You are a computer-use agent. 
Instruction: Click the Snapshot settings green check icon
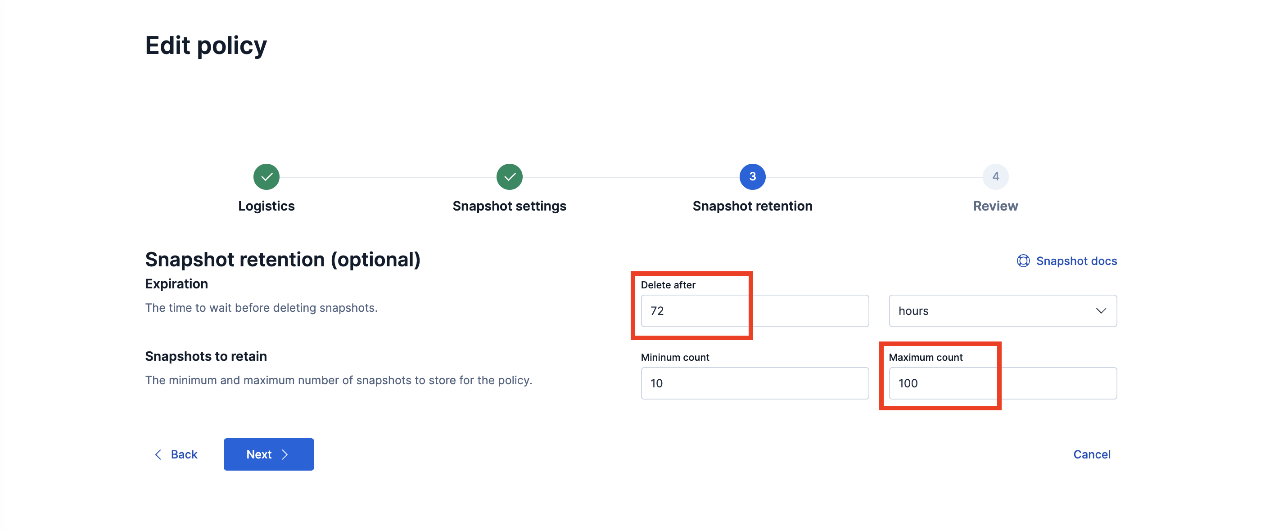tap(509, 177)
